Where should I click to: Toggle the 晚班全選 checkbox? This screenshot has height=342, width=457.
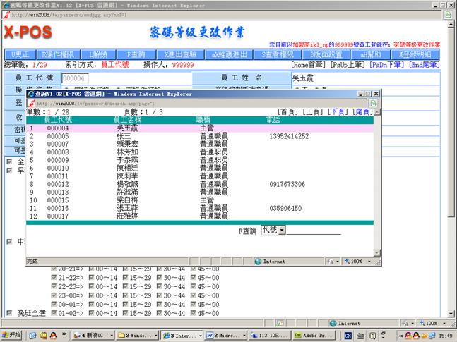click(8, 312)
